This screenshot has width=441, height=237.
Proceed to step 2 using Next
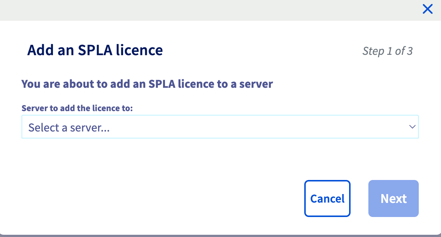[393, 198]
